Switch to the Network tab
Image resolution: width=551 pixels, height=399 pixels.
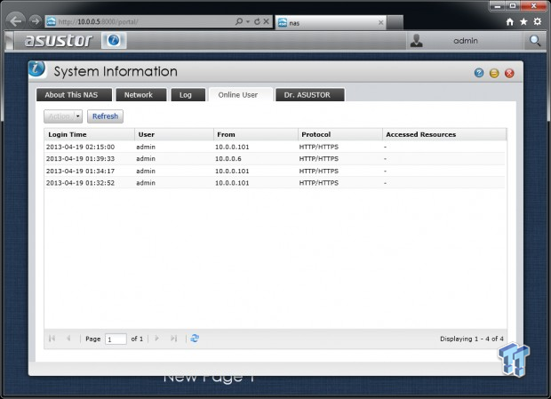coord(141,95)
